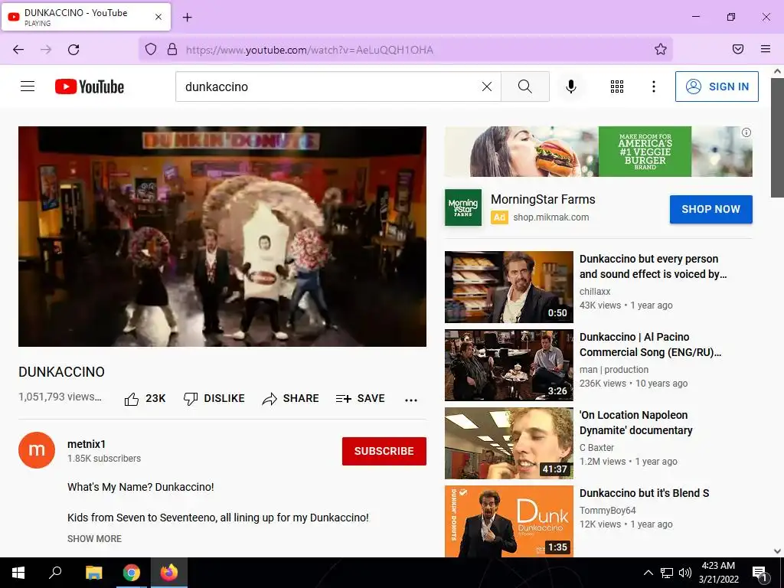Show hidden tray icons chevron
The height and width of the screenshot is (588, 784).
point(648,573)
